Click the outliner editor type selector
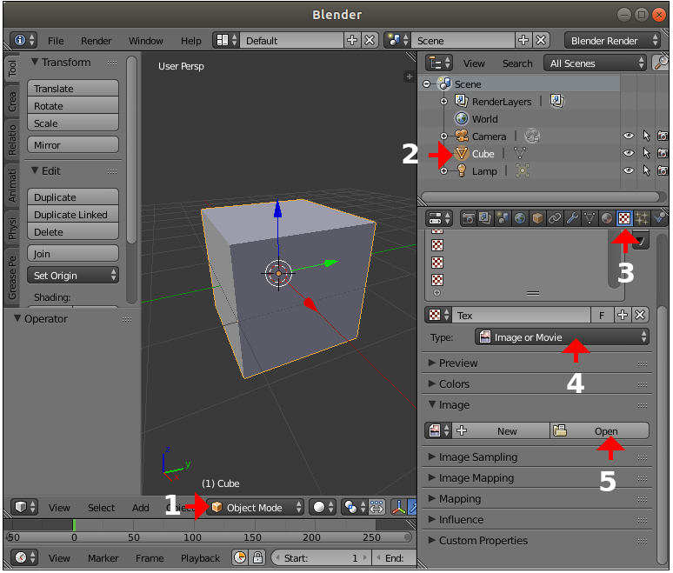This screenshot has width=673, height=573. [x=439, y=63]
